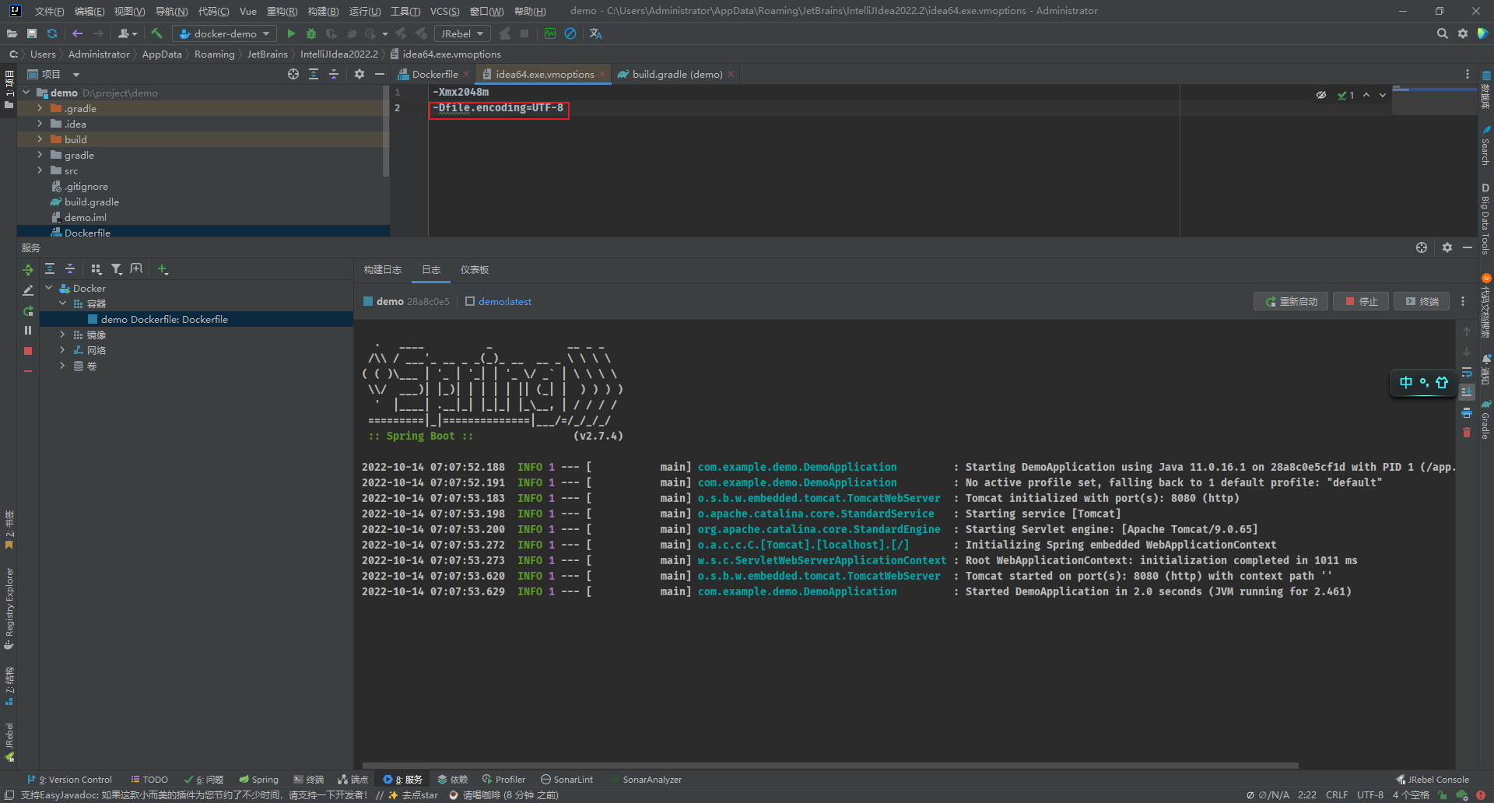The image size is (1494, 803).
Task: Open the VCS(S) menu
Action: [444, 11]
